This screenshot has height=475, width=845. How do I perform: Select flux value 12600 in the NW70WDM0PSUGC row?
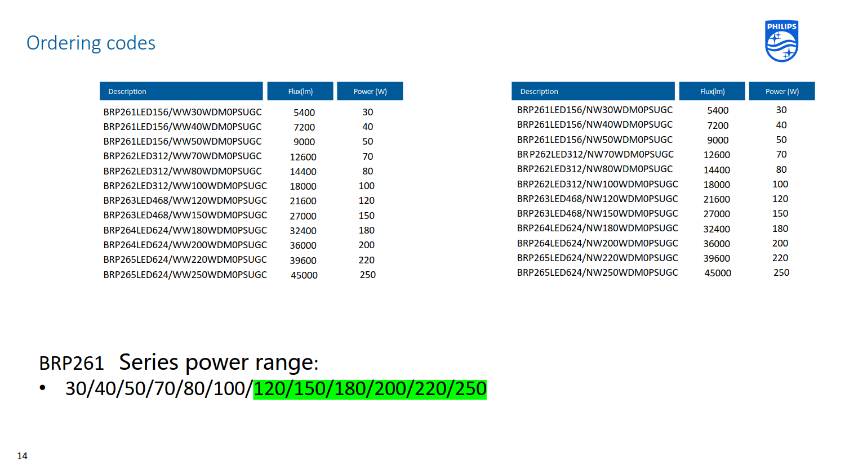tap(717, 155)
